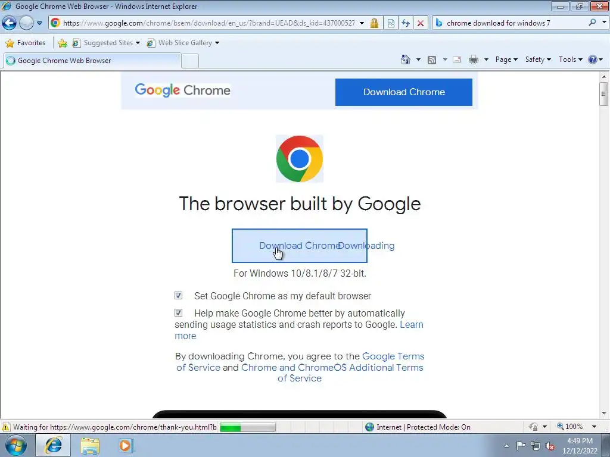Go back with the browser Back arrow
This screenshot has height=457, width=610.
[x=10, y=23]
